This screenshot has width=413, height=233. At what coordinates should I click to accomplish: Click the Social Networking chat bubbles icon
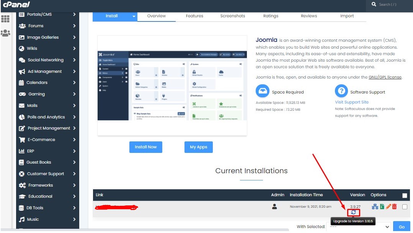coord(22,60)
